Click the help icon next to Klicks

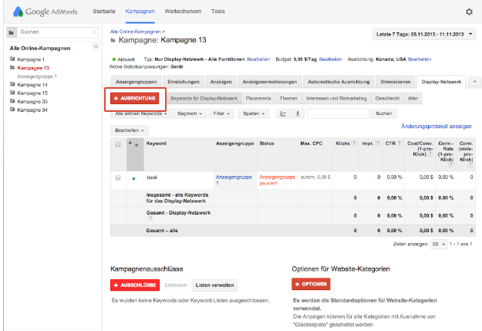click(x=354, y=143)
